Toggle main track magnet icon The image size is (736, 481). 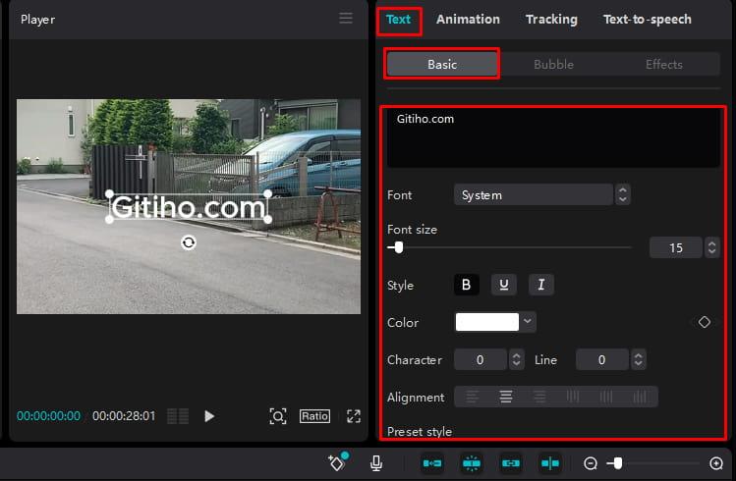click(x=431, y=463)
